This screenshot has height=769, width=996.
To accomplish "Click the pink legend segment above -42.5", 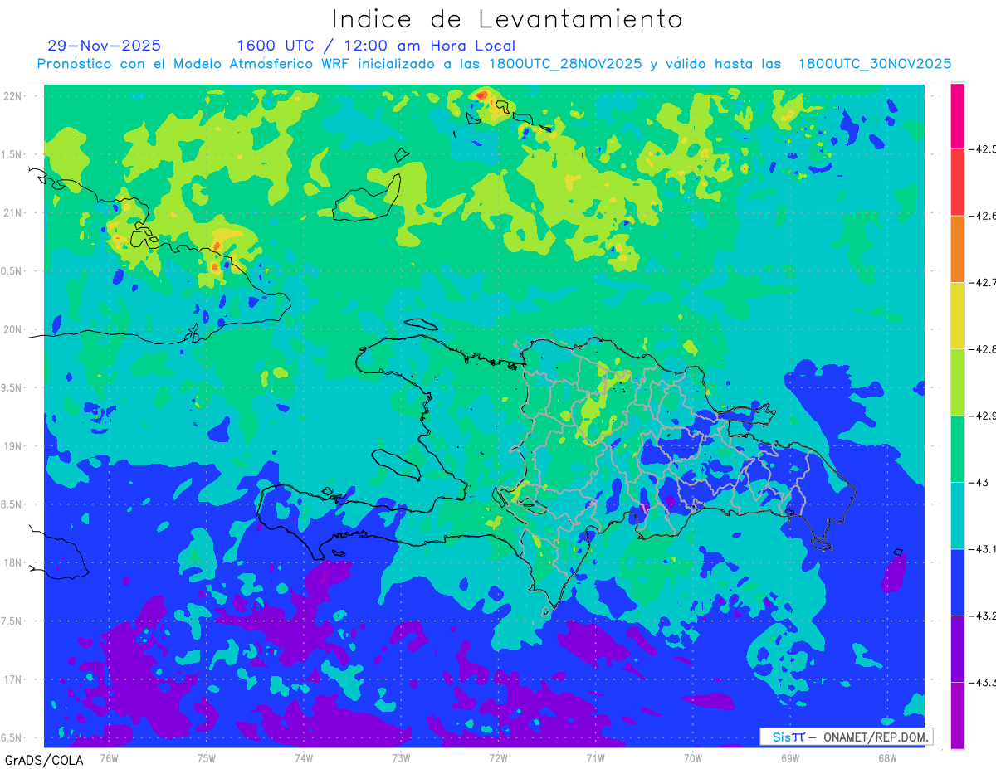I will tap(957, 116).
